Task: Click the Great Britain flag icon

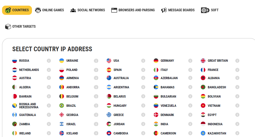Action: [203, 61]
